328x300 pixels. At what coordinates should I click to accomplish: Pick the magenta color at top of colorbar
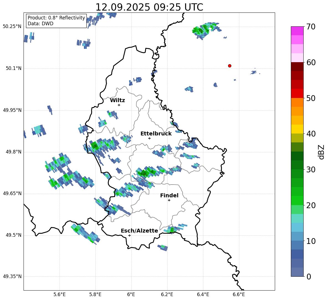tap(297, 31)
